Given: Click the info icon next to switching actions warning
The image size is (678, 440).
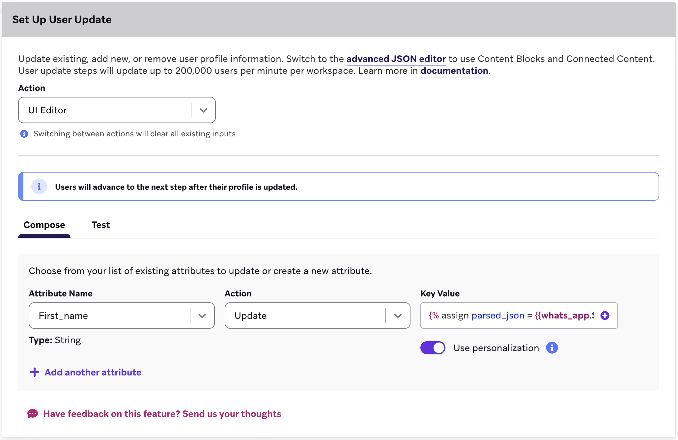Looking at the screenshot, I should pyautogui.click(x=24, y=134).
